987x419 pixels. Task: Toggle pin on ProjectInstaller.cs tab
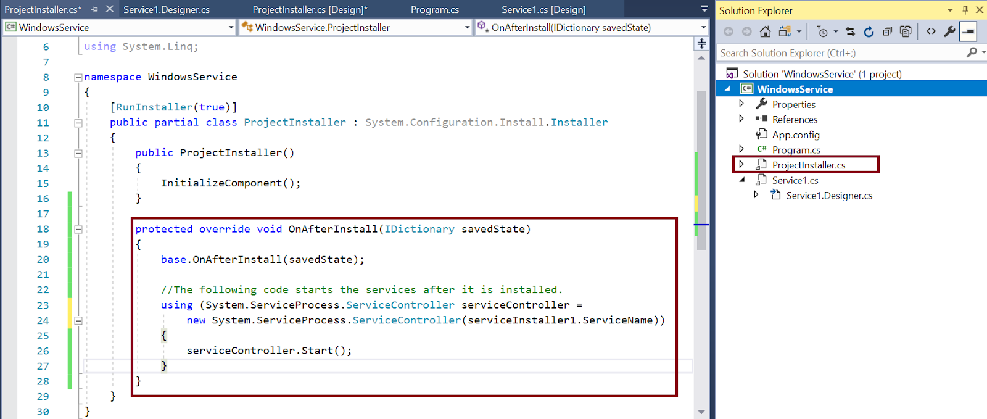94,9
